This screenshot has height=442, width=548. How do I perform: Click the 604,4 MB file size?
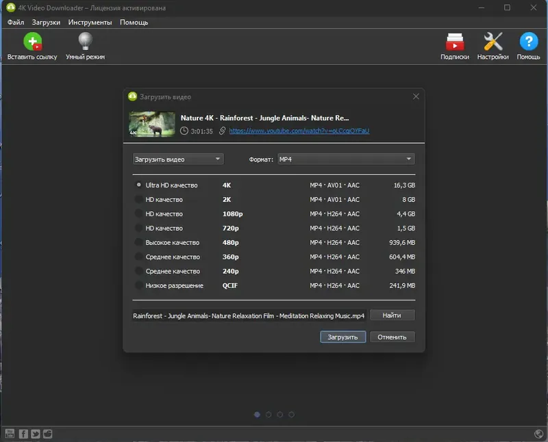point(402,257)
